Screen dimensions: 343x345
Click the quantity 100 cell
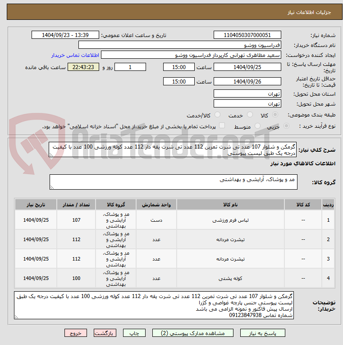coord(76,278)
